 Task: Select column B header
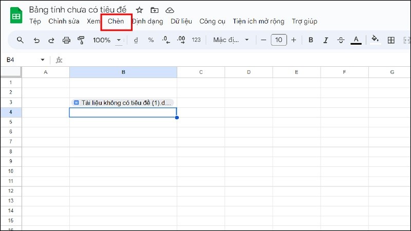coord(123,72)
